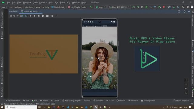Image resolution: width=194 pixels, height=109 pixels.
Task: Click the Make Project hammer icon
Action: point(91,7)
